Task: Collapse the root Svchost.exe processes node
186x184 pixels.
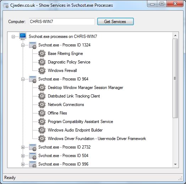Action: 13,37
